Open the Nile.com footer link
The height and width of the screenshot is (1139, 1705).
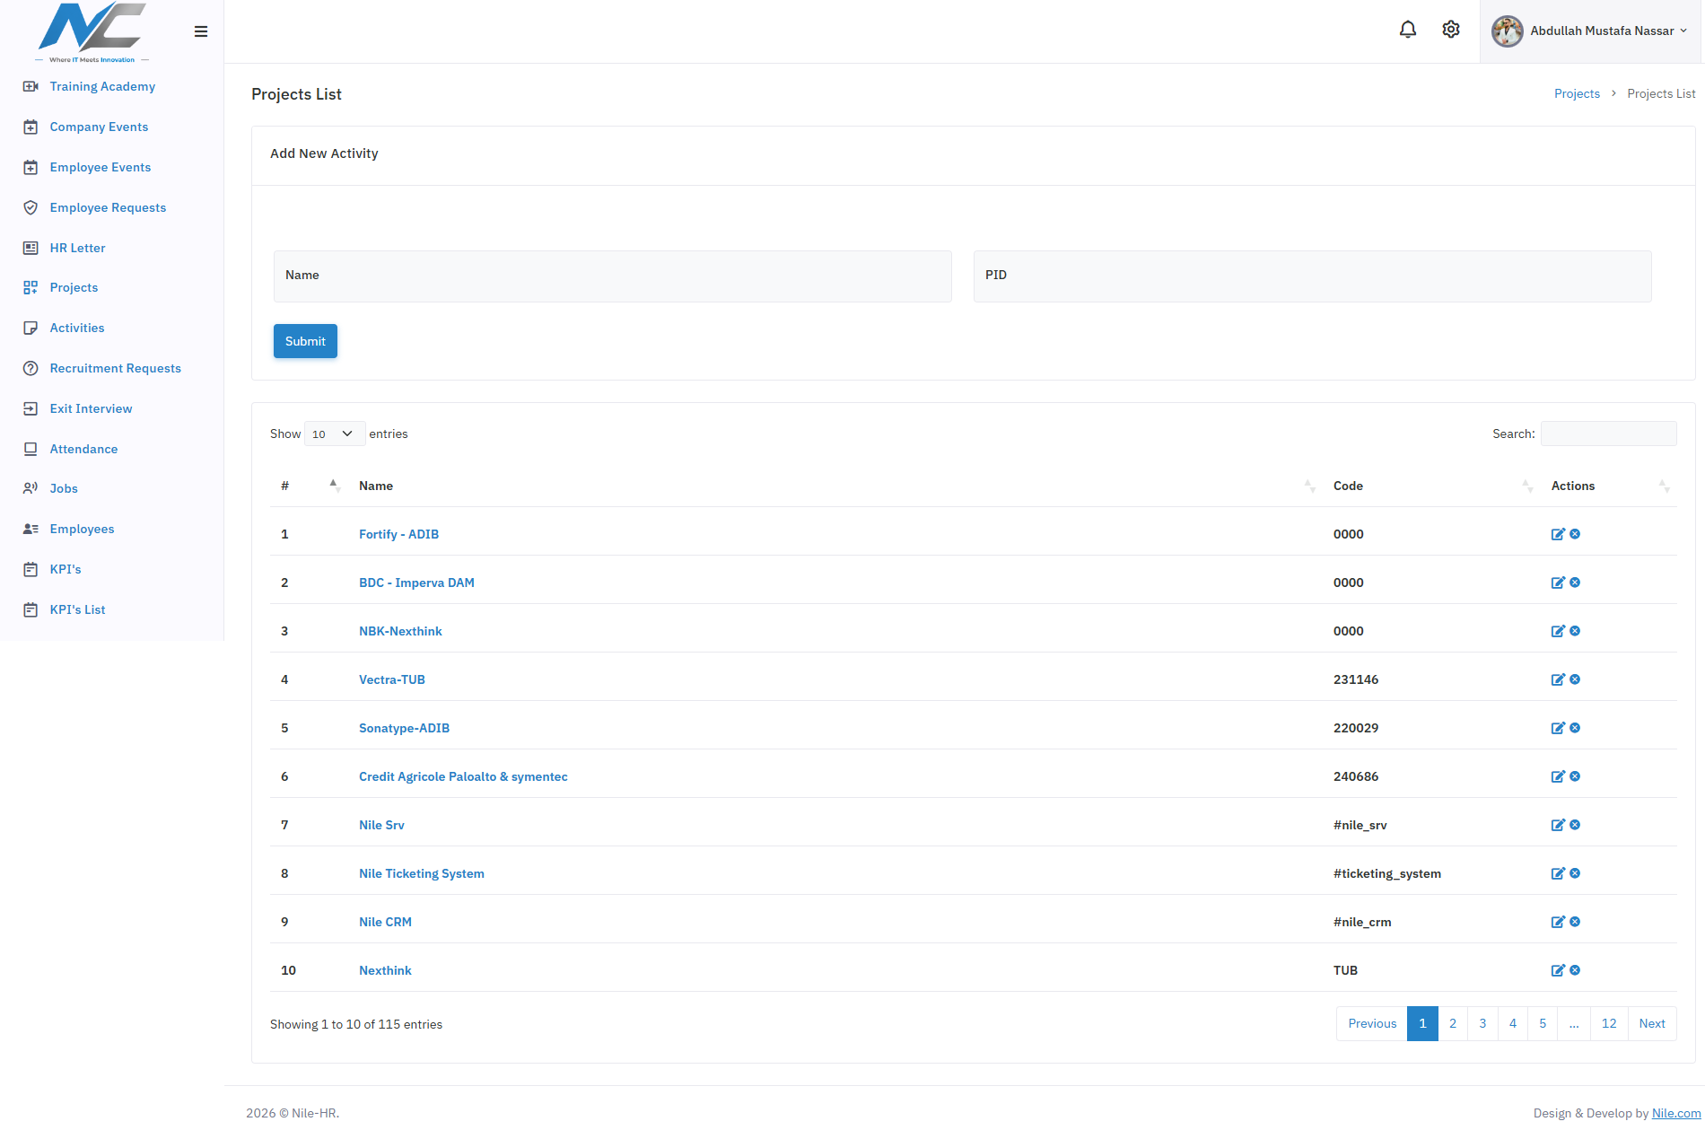click(x=1676, y=1113)
